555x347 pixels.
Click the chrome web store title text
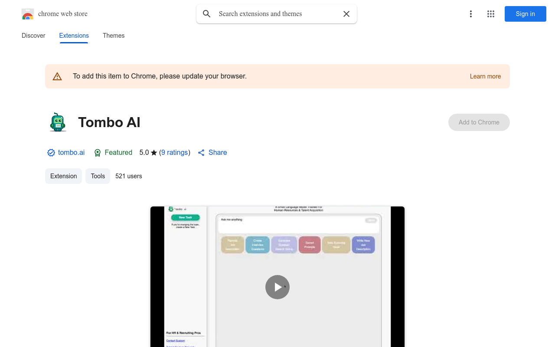point(63,14)
